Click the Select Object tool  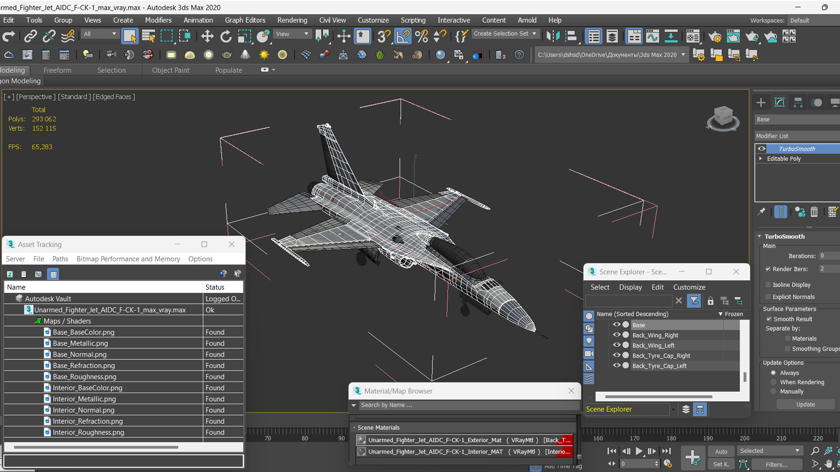coord(130,36)
